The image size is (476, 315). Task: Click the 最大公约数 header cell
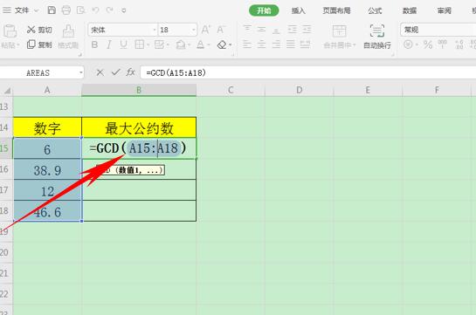(139, 127)
